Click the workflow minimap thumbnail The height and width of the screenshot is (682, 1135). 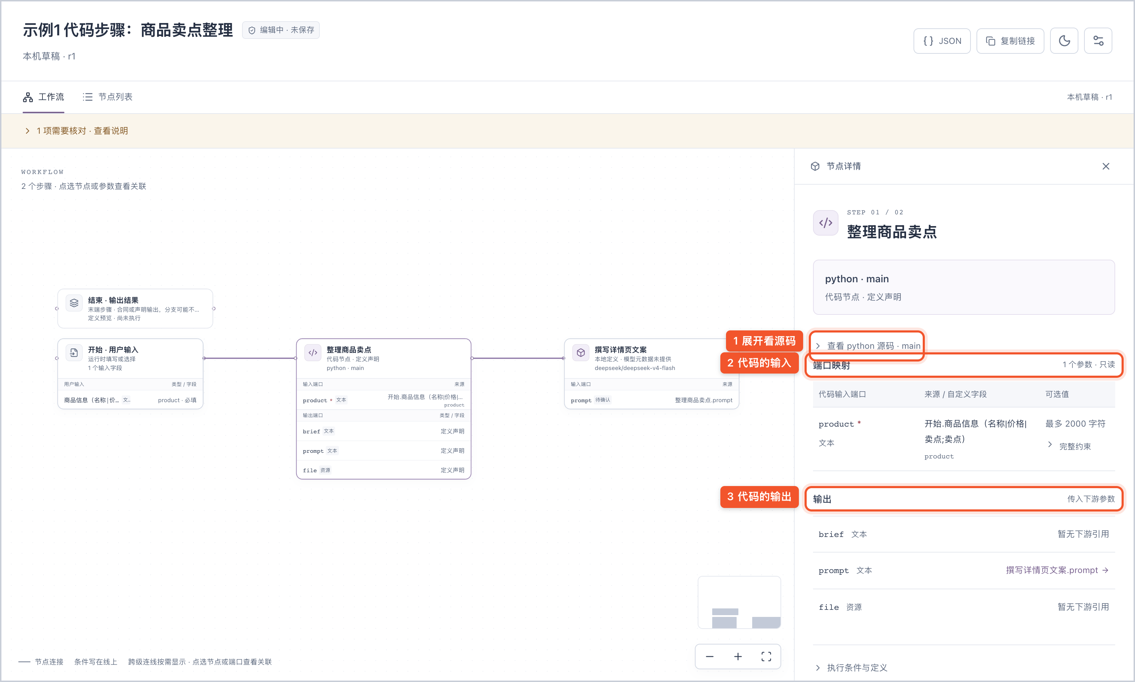coord(739,602)
